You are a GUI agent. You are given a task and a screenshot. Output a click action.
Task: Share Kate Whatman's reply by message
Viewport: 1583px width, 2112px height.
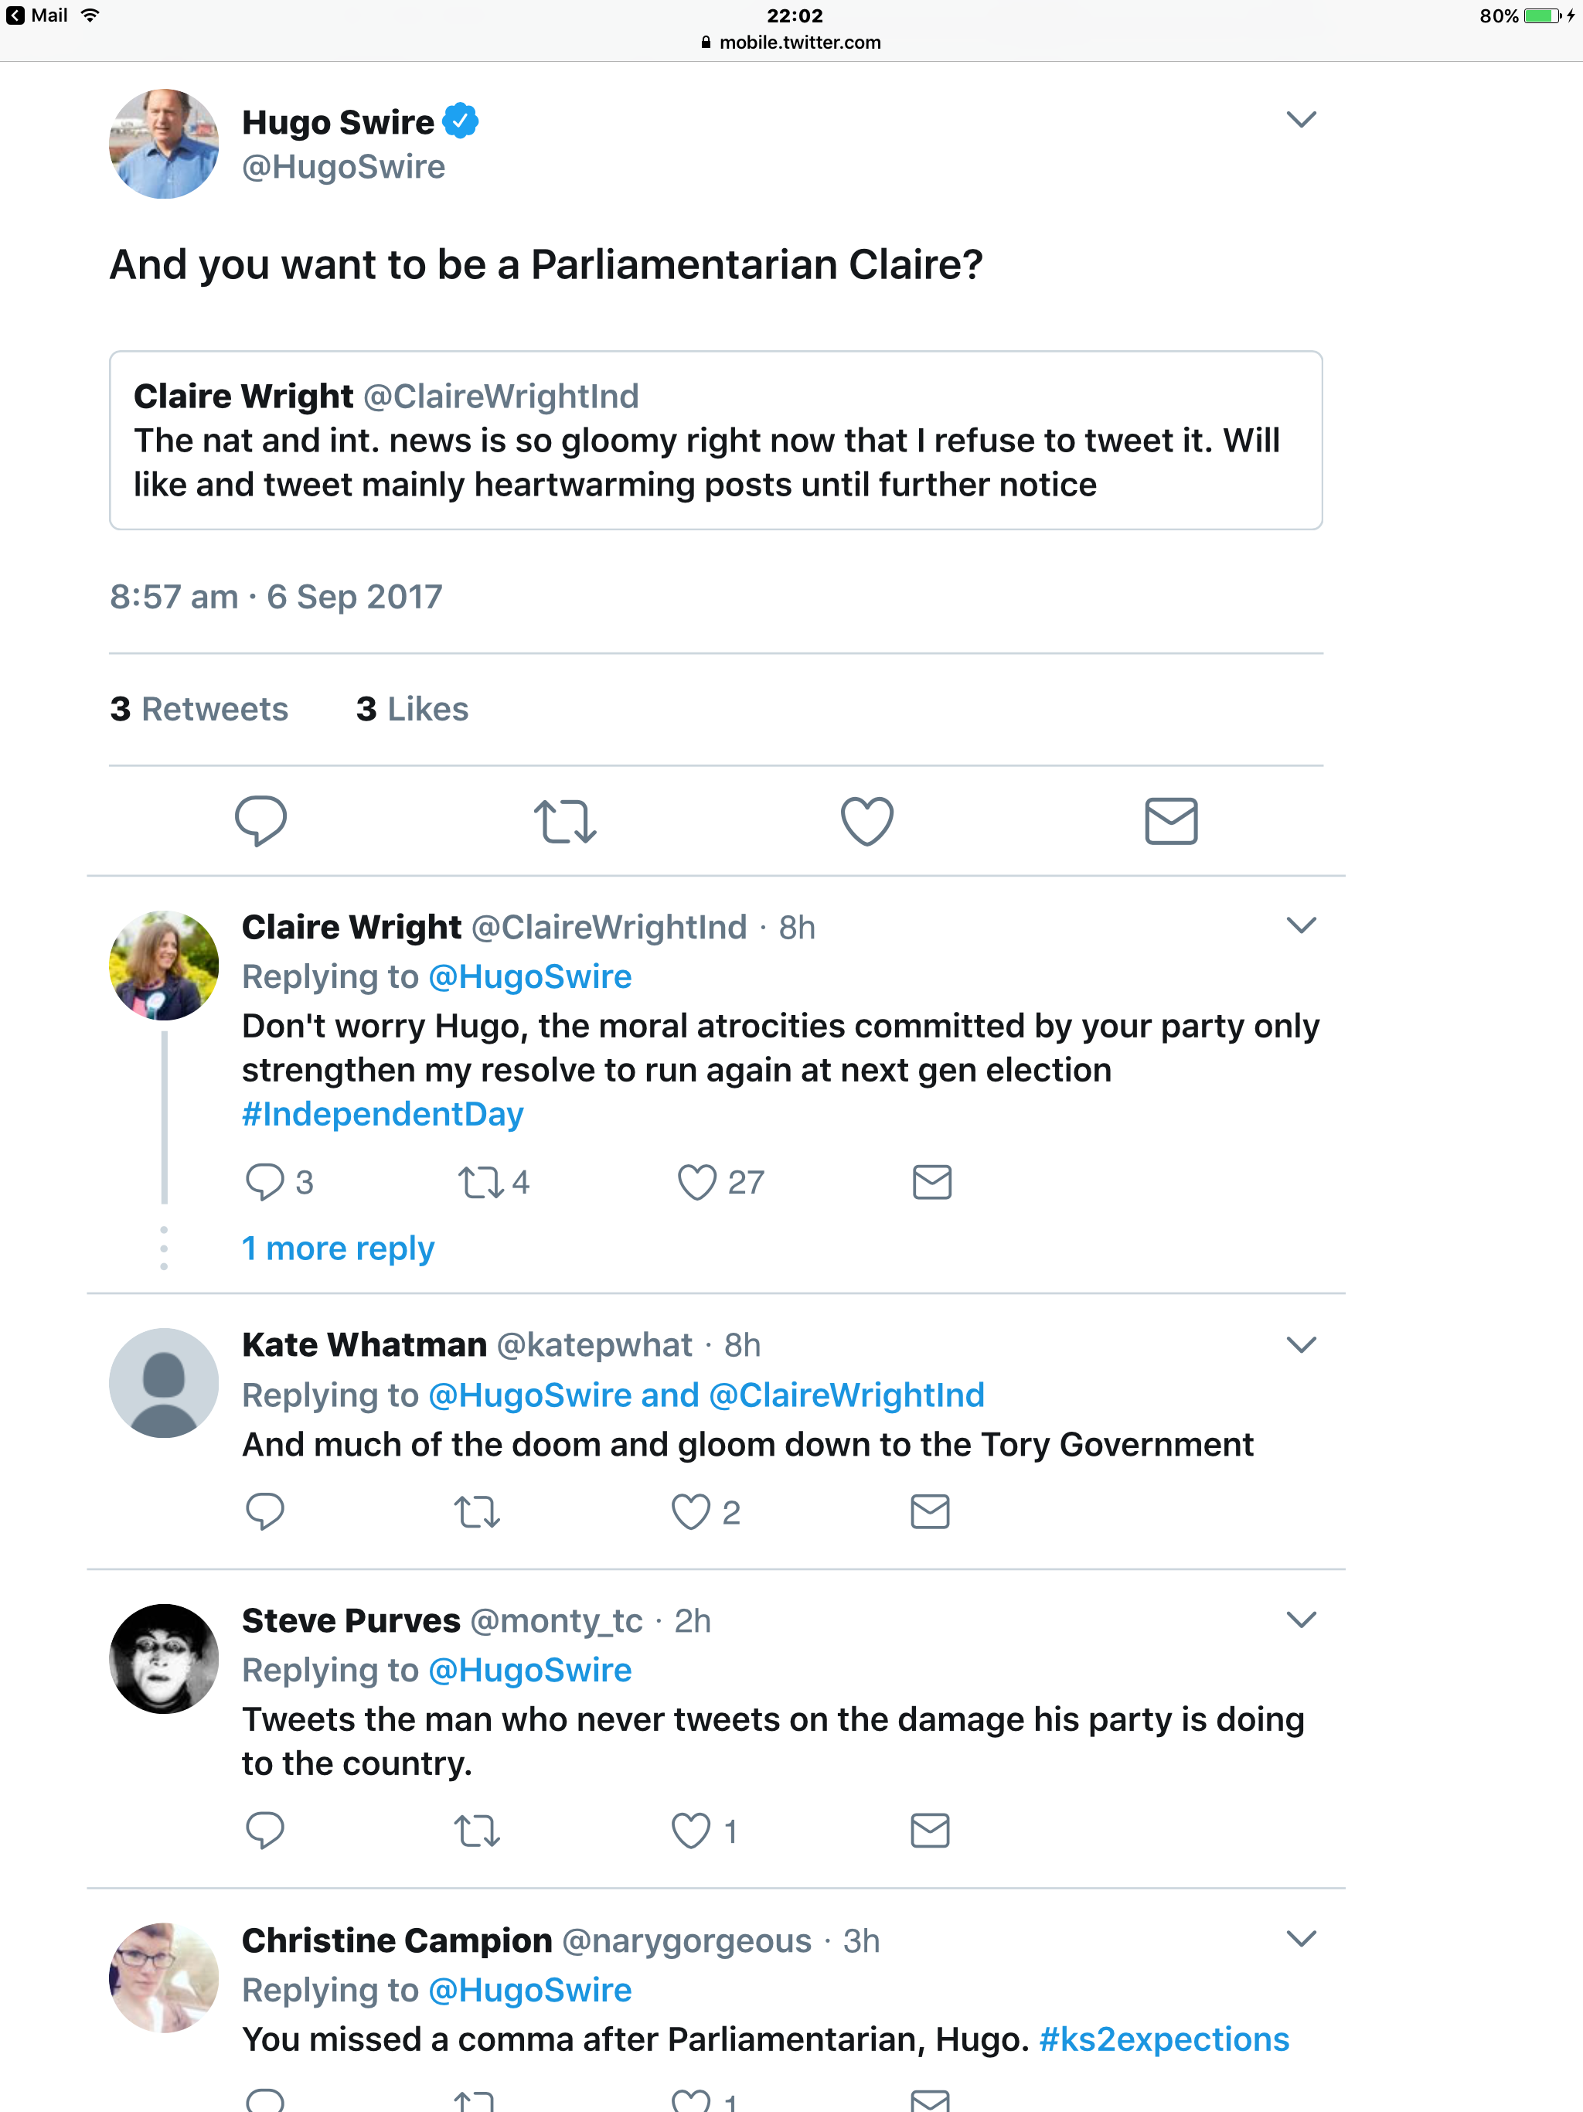(930, 1512)
